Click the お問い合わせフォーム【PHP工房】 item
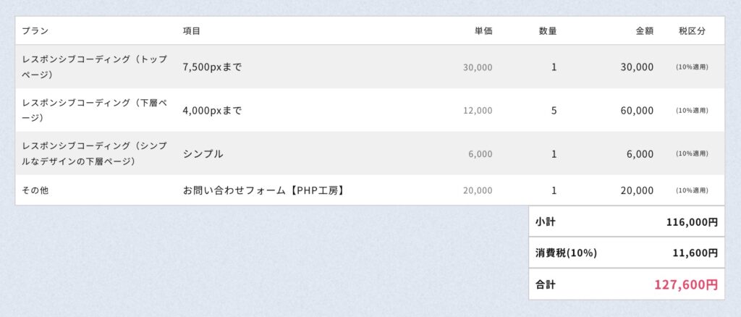Viewport: 741px width, 317px height. point(263,190)
